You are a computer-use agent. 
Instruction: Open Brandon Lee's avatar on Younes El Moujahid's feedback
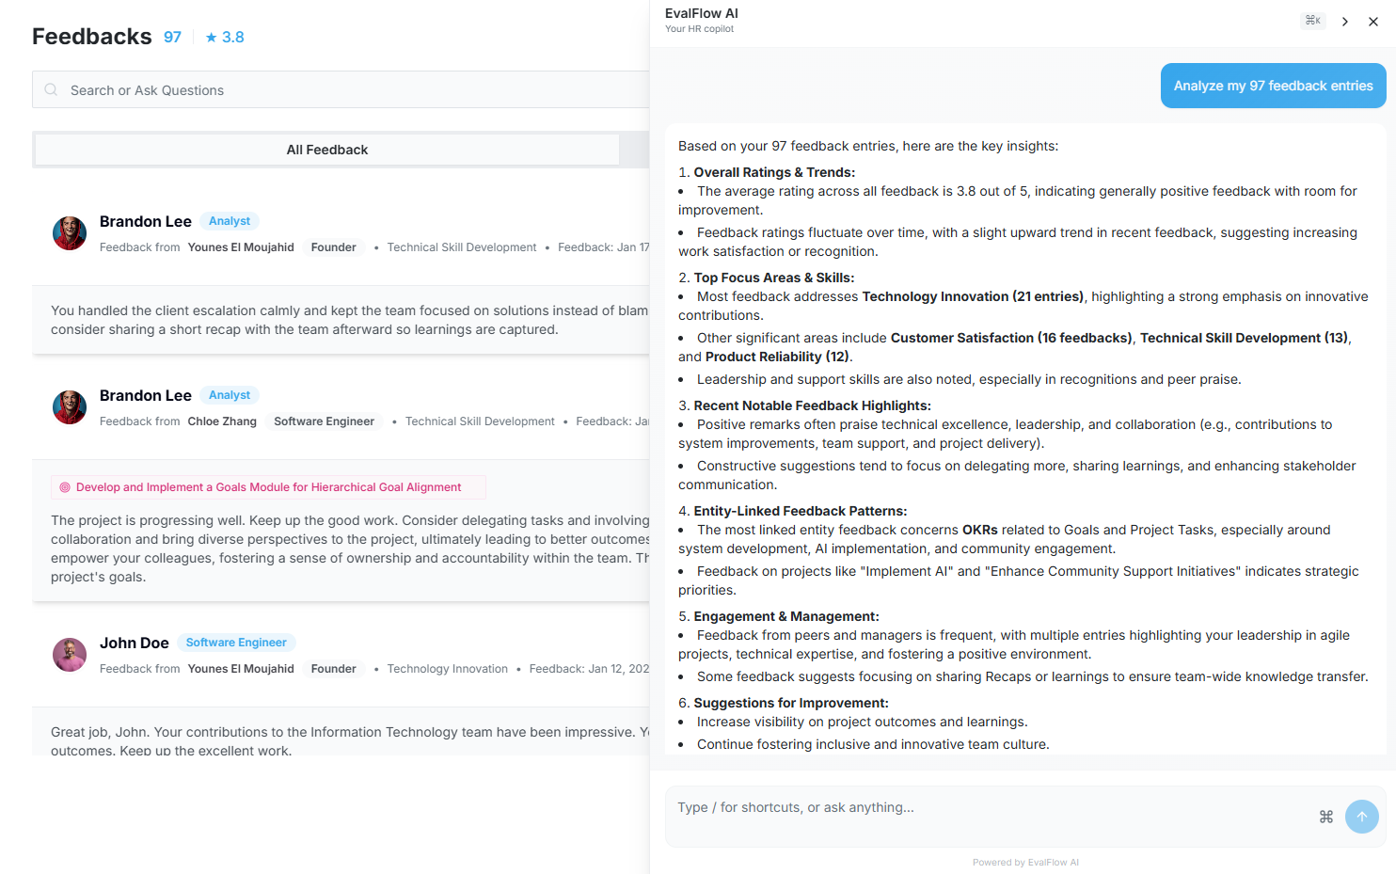(70, 233)
